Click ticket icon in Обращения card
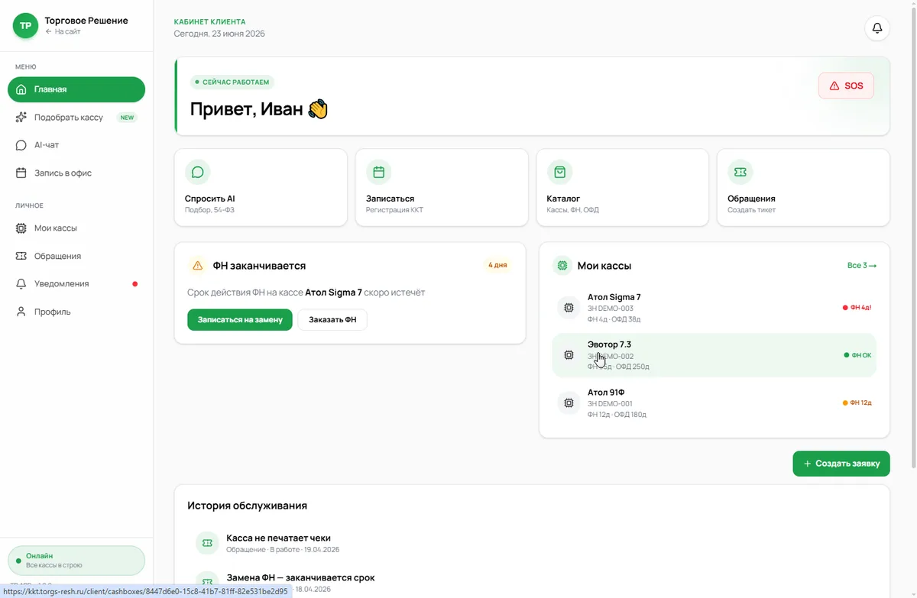 740,172
